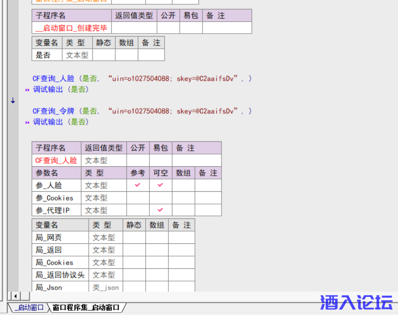This screenshot has width=398, height=315.
Task: Click the second 调试输出 (是否) line
Action: point(61,122)
